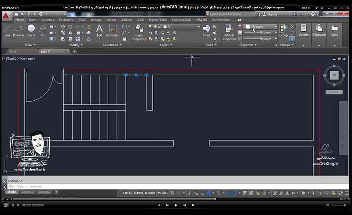The image size is (352, 215).
Task: Click the Help question mark icon
Action: coord(313,14)
